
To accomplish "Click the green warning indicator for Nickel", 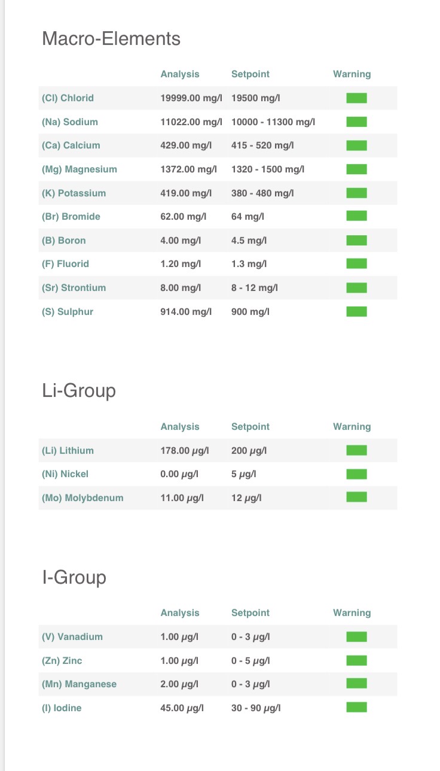I will tap(356, 474).
